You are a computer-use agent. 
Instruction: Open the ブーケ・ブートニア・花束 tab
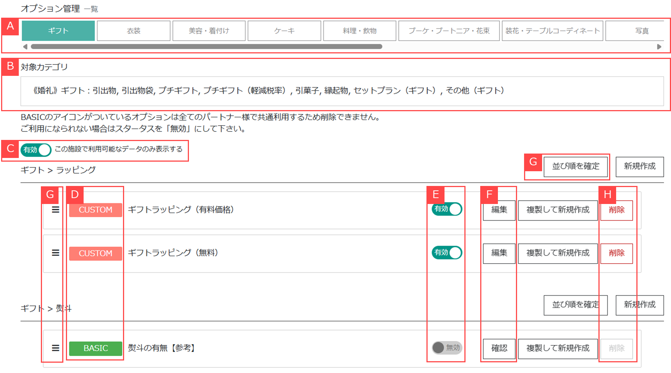point(449,31)
